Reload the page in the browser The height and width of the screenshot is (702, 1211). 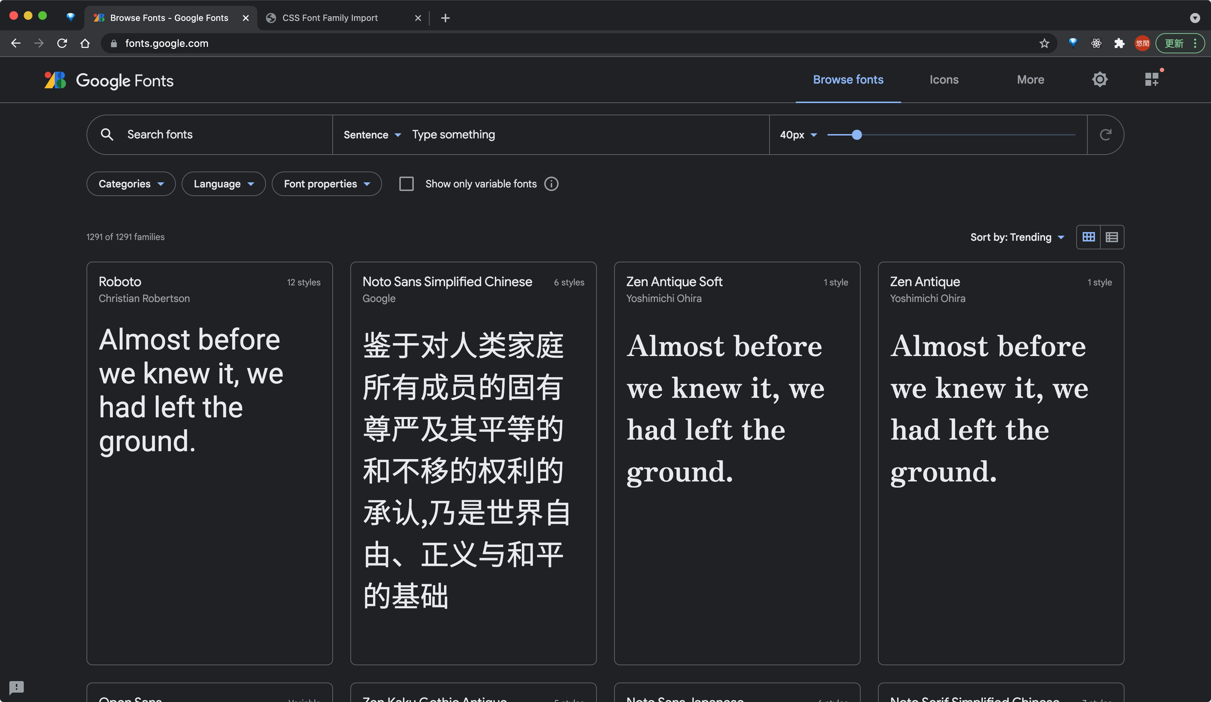[x=62, y=43]
